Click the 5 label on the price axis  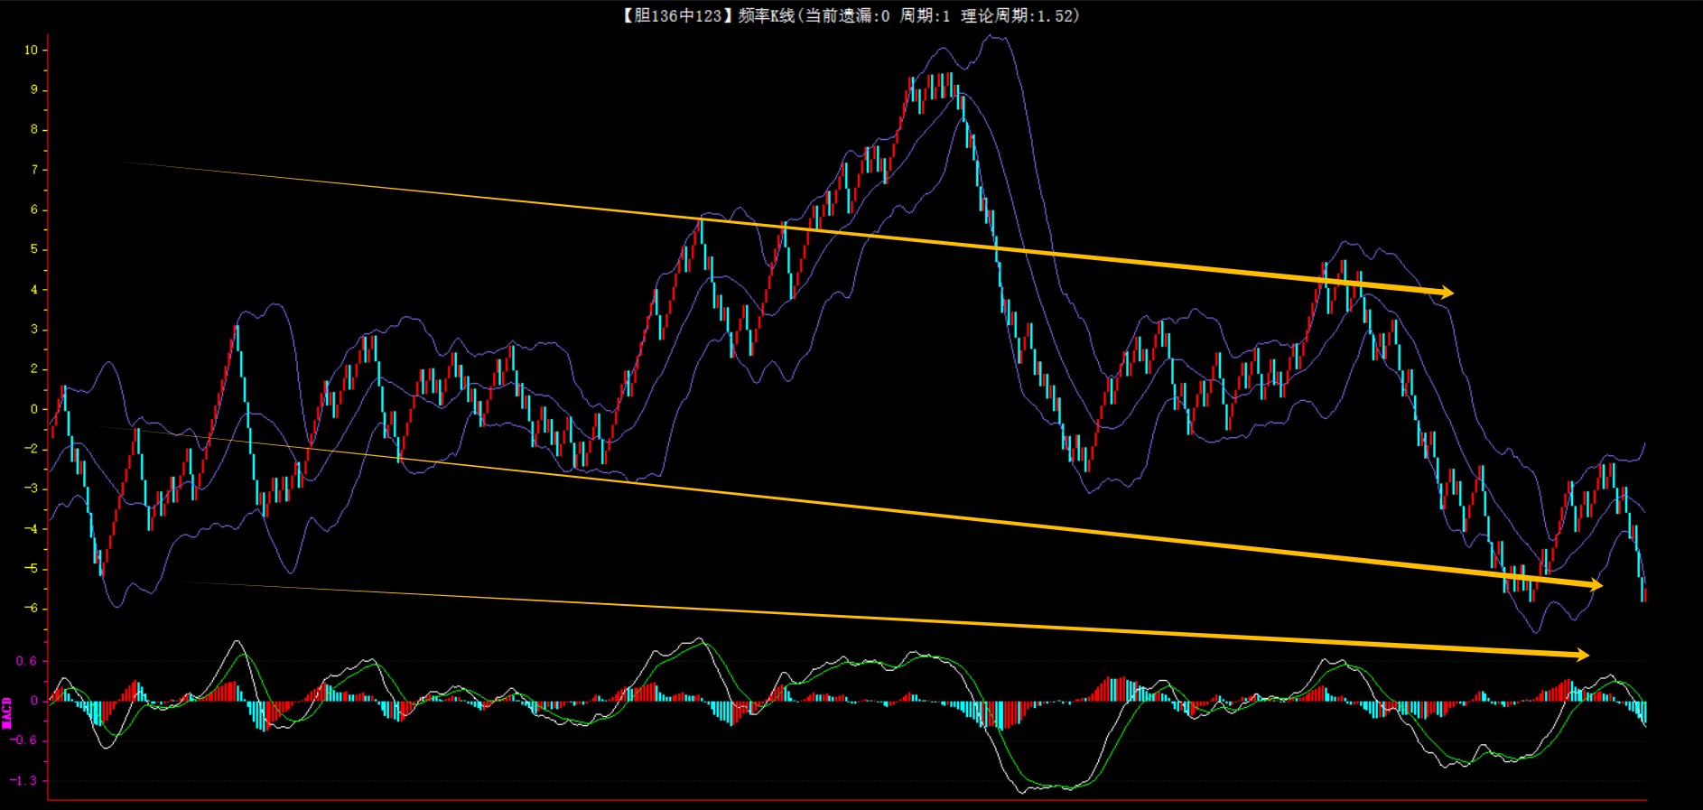(34, 249)
